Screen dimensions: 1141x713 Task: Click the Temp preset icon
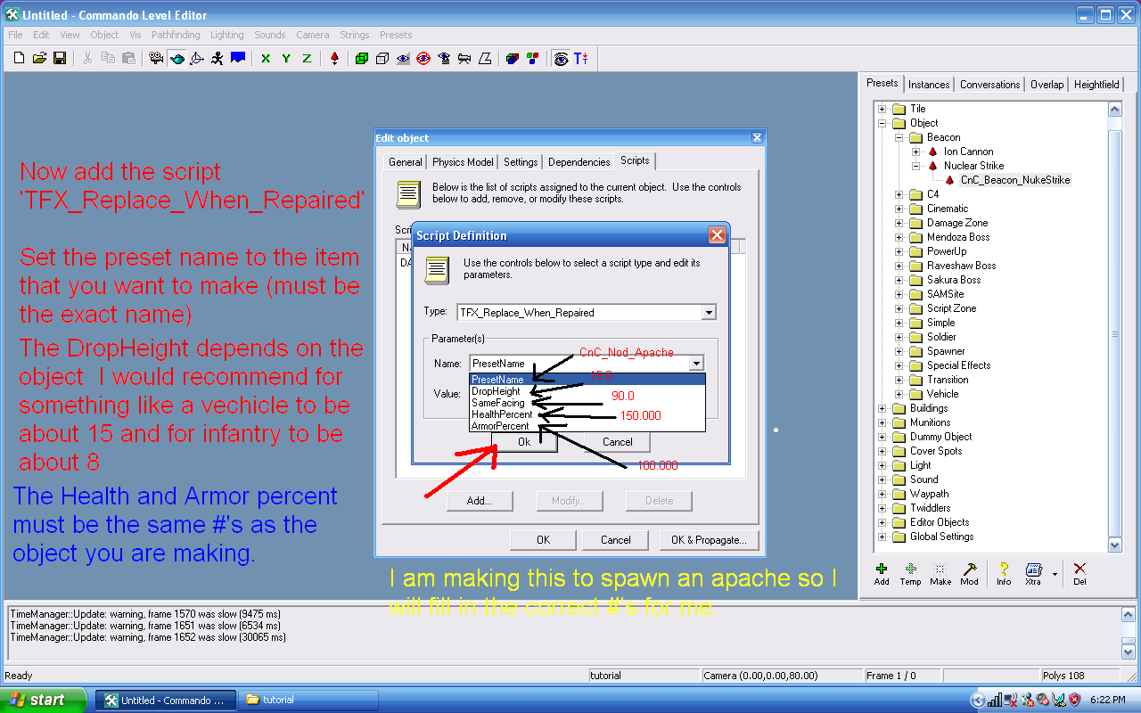click(910, 573)
